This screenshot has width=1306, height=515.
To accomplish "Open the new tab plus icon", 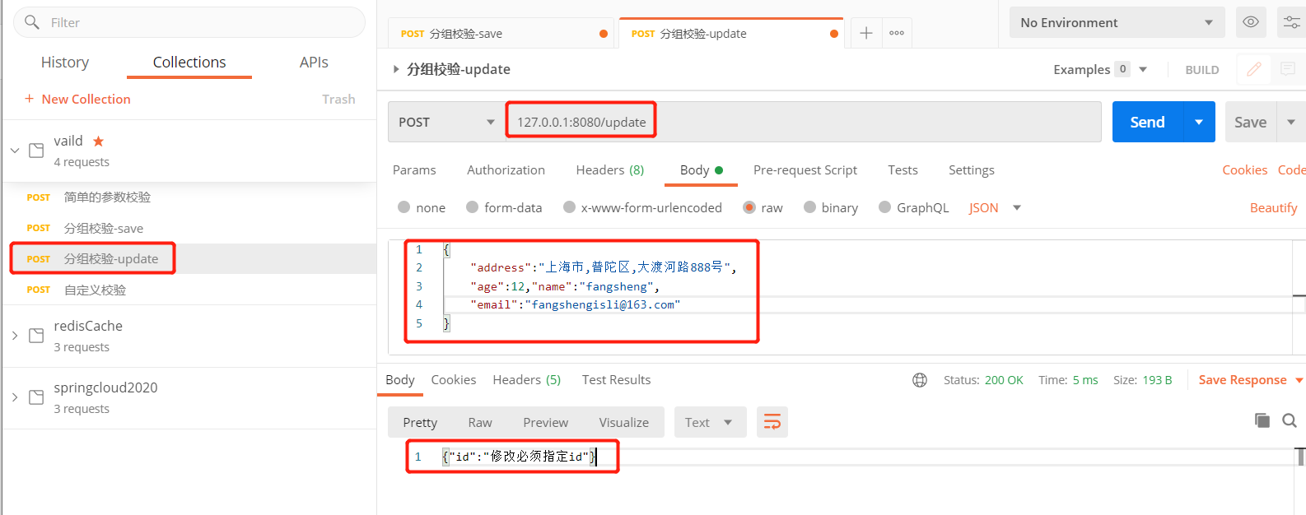I will (x=866, y=33).
